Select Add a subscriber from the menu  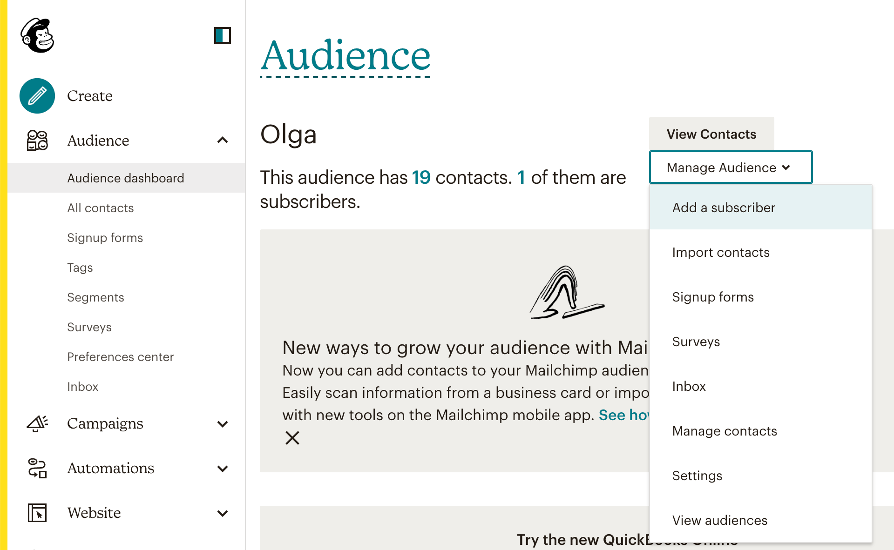point(724,208)
